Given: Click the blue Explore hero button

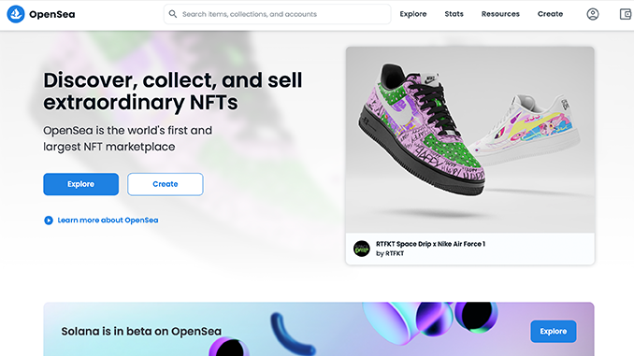Looking at the screenshot, I should point(80,184).
